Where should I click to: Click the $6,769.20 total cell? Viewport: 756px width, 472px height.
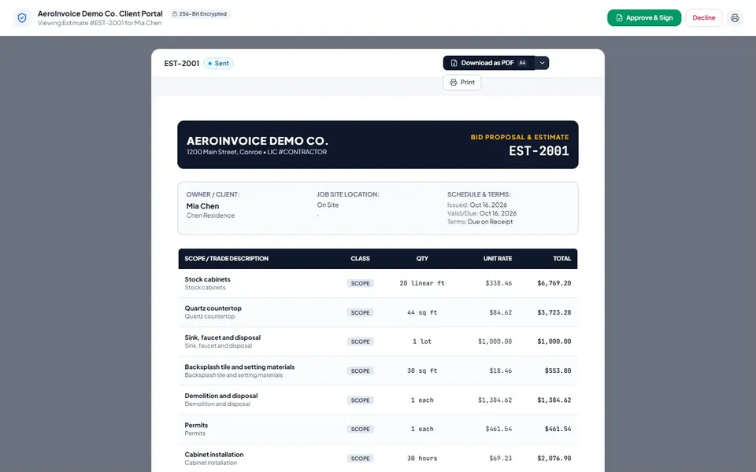pos(554,283)
